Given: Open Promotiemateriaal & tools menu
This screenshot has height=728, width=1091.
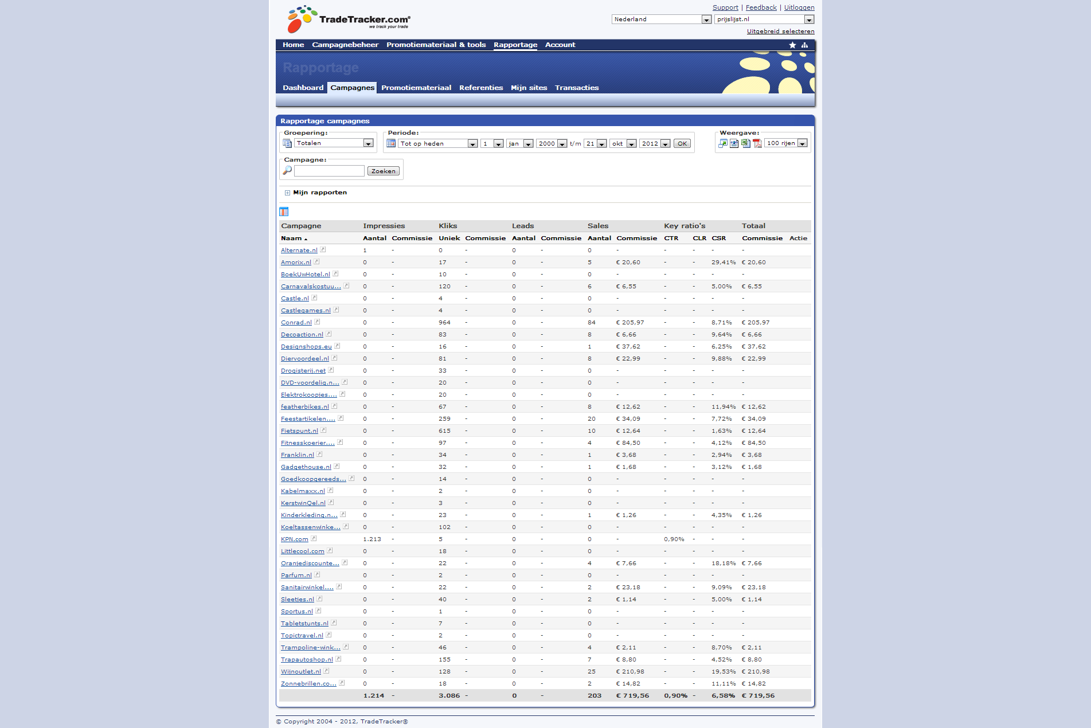Looking at the screenshot, I should click(436, 45).
